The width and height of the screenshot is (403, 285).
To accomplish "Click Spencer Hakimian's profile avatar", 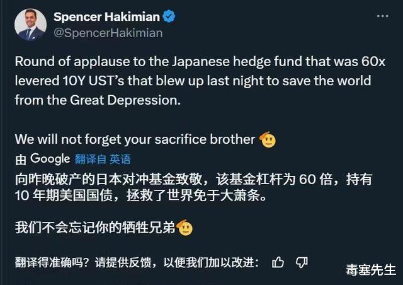I will pos(30,25).
